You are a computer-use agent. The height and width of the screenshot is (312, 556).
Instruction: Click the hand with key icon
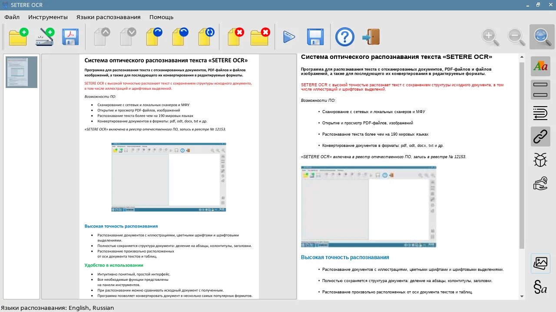pyautogui.click(x=540, y=183)
